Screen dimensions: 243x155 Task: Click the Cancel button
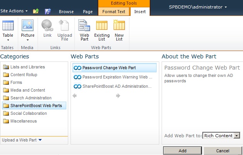coord(223,151)
